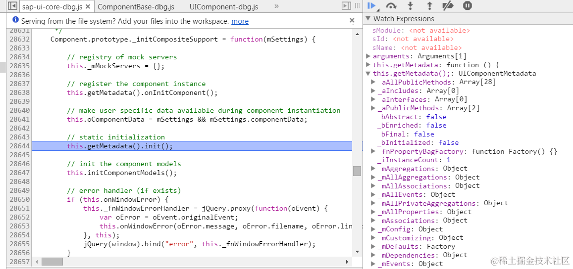Step into the next function call
The height and width of the screenshot is (269, 573).
coord(411,5)
